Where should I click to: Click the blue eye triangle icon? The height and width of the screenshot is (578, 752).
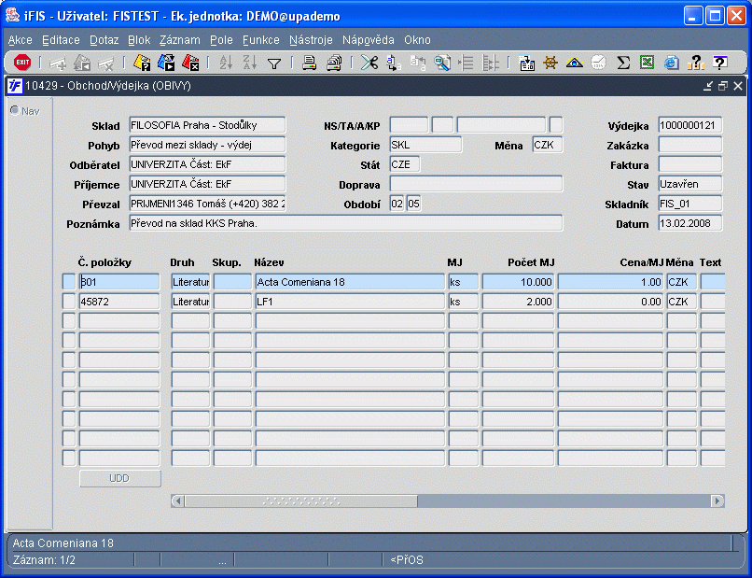point(575,63)
